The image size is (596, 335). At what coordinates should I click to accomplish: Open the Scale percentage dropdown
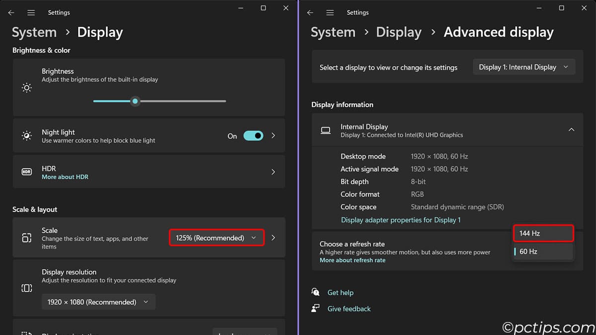tap(216, 237)
